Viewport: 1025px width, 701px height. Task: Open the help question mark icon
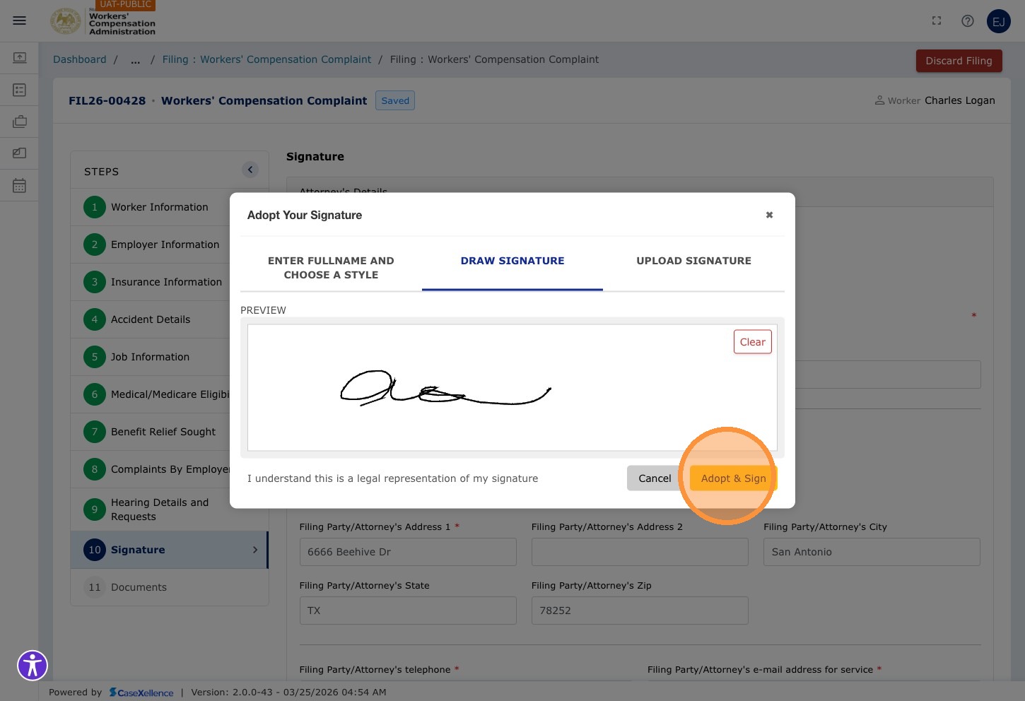point(968,20)
